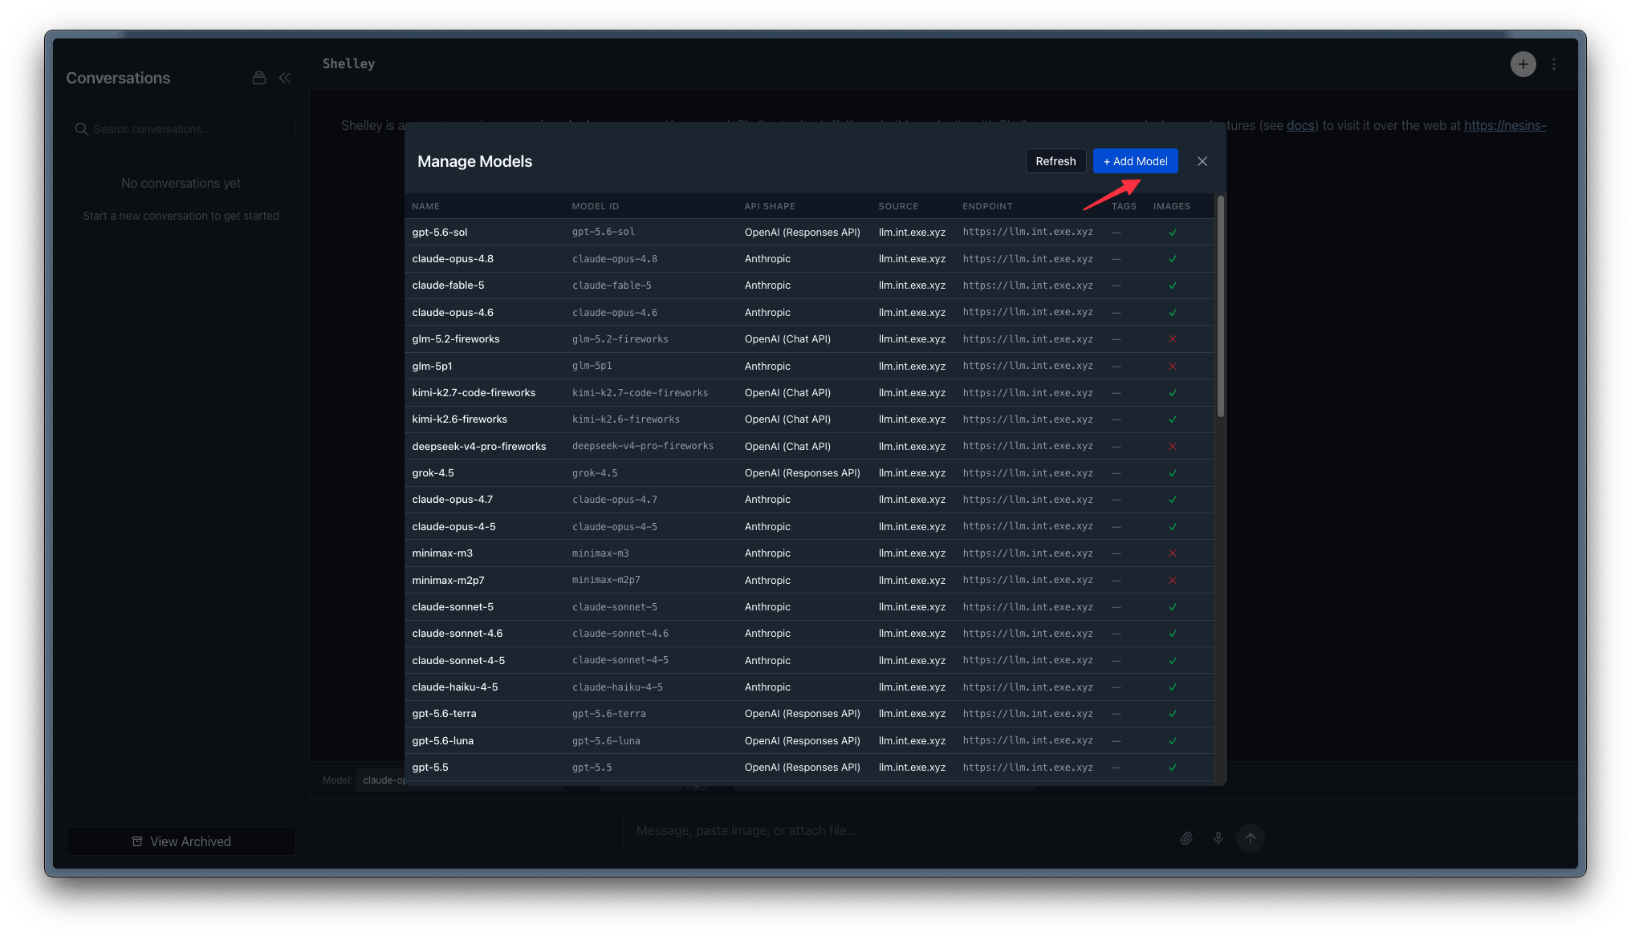Screen dimensions: 1631x936
Task: Click the send message arrow icon
Action: tap(1250, 838)
